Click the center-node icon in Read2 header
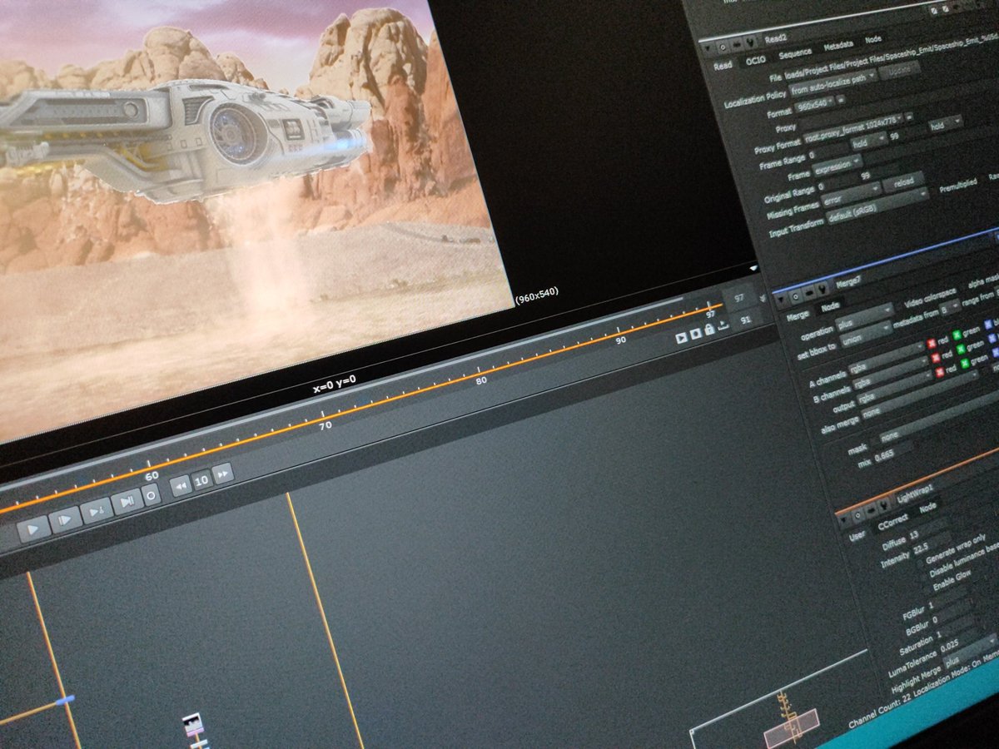 click(724, 46)
